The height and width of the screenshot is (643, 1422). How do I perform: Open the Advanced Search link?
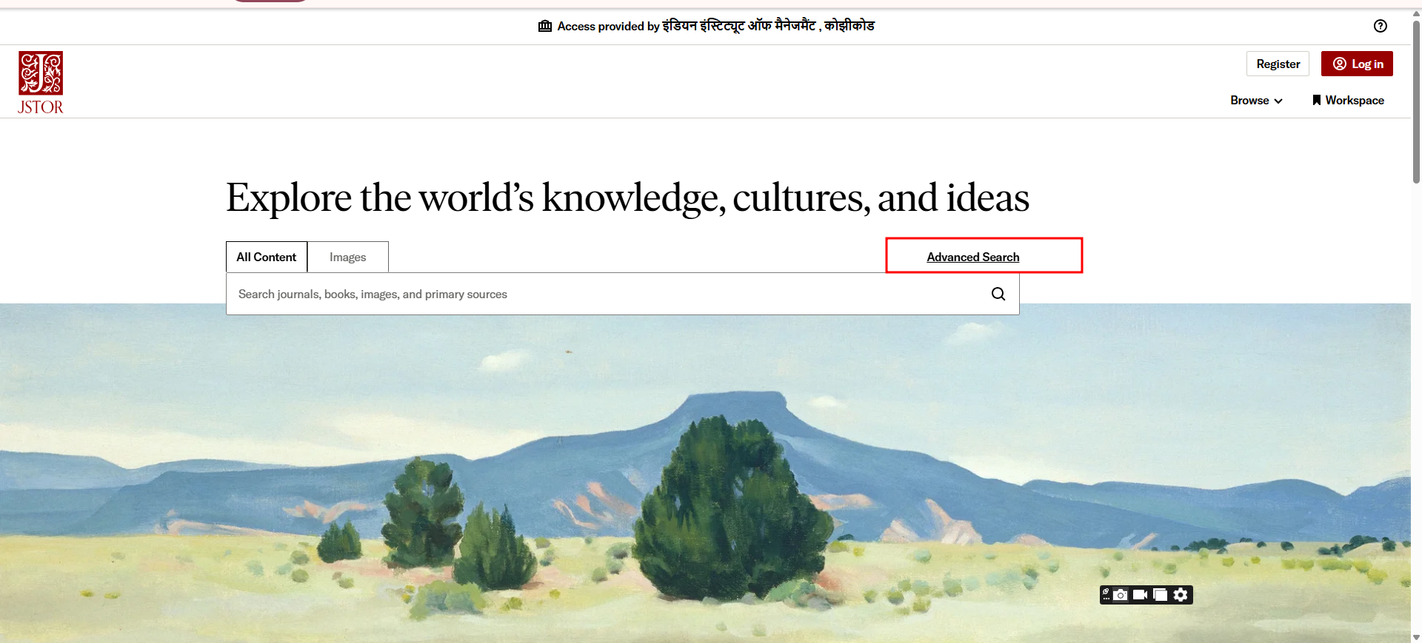[x=973, y=257]
